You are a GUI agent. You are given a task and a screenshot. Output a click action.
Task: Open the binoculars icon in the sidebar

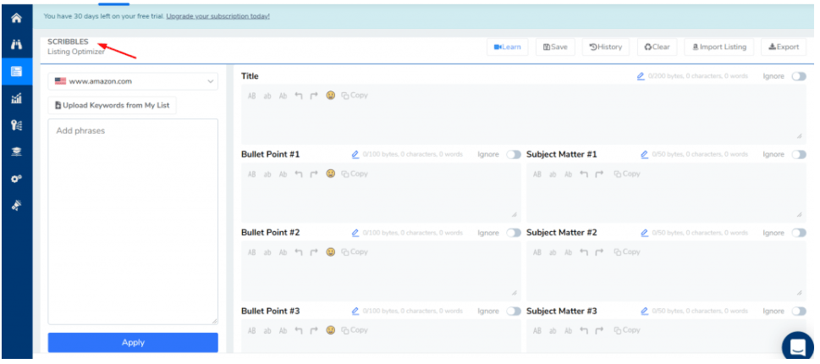point(16,45)
